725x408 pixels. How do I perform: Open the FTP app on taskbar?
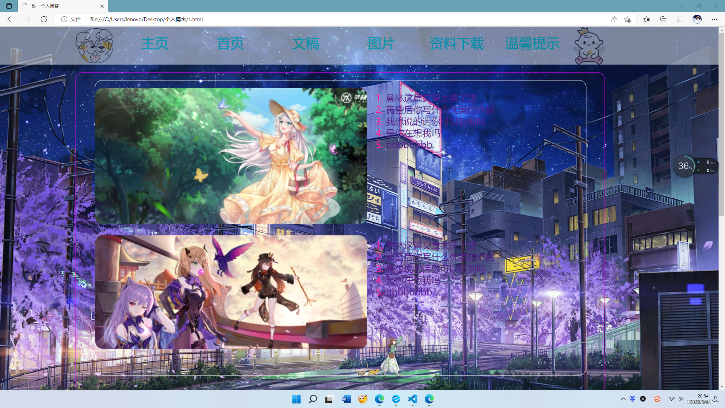(x=363, y=399)
